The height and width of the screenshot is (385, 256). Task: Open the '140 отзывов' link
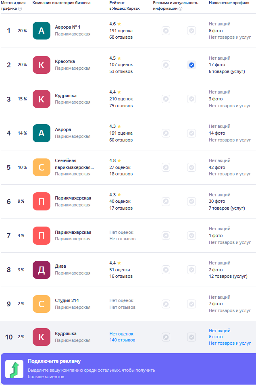coord(122,340)
